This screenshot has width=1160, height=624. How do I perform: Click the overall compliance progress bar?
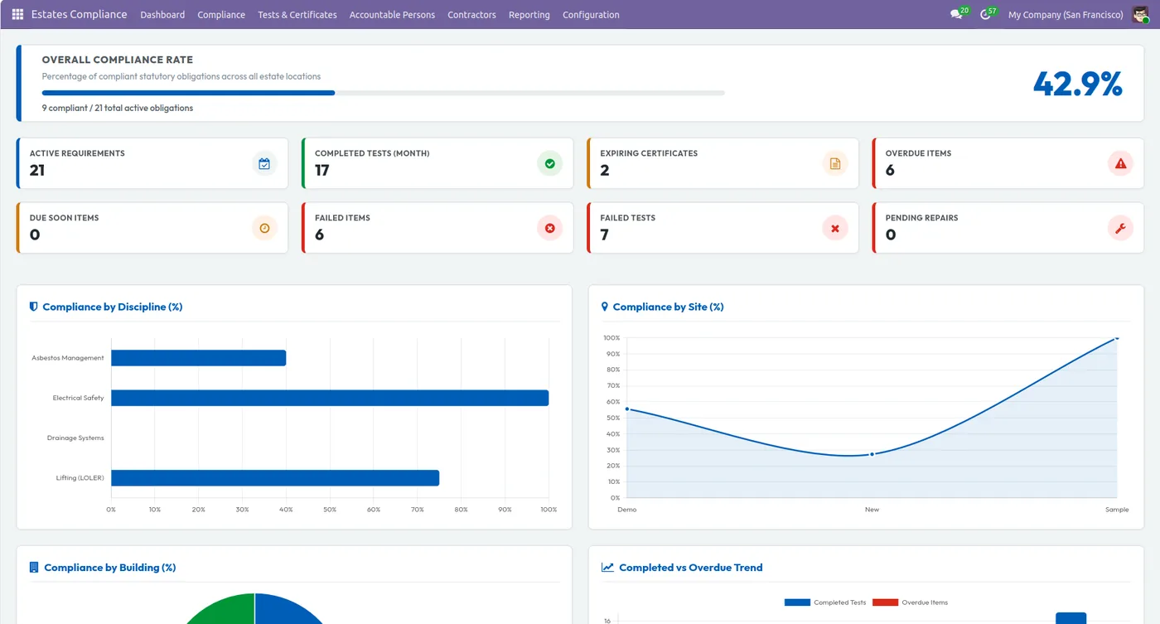384,93
